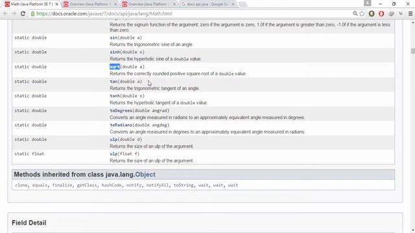Go forward to next page
This screenshot has height=233, width=415.
(x=14, y=14)
